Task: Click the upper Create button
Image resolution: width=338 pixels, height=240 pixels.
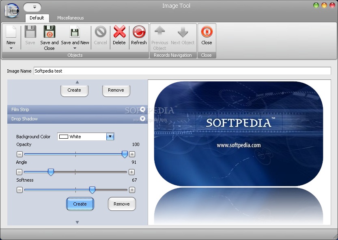Action: 74,90
